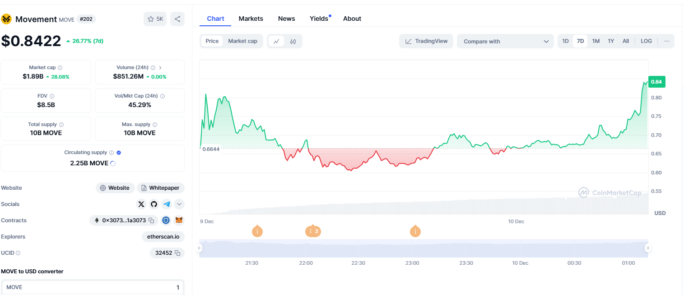Open Max. supply info icon
Screen dimensions: 684x295
(x=155, y=125)
